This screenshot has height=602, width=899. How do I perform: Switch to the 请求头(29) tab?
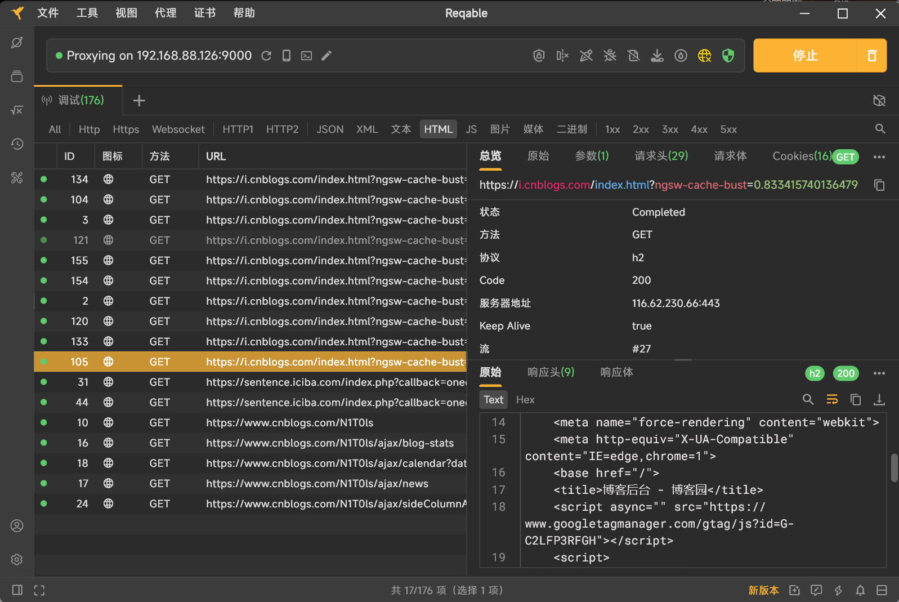[x=661, y=156]
